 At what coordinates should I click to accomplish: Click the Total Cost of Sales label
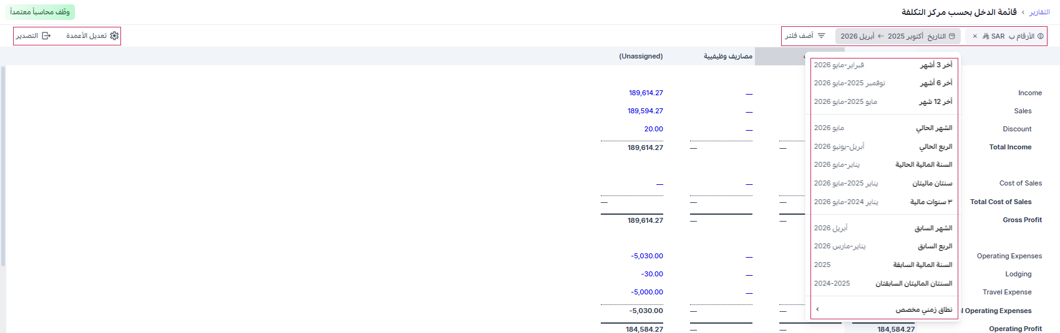tap(1001, 202)
